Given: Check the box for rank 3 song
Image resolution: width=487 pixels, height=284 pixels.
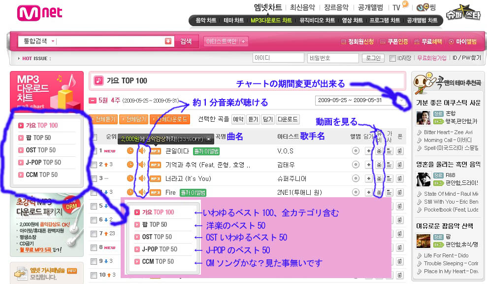Looking at the screenshot, I should pos(94,178).
